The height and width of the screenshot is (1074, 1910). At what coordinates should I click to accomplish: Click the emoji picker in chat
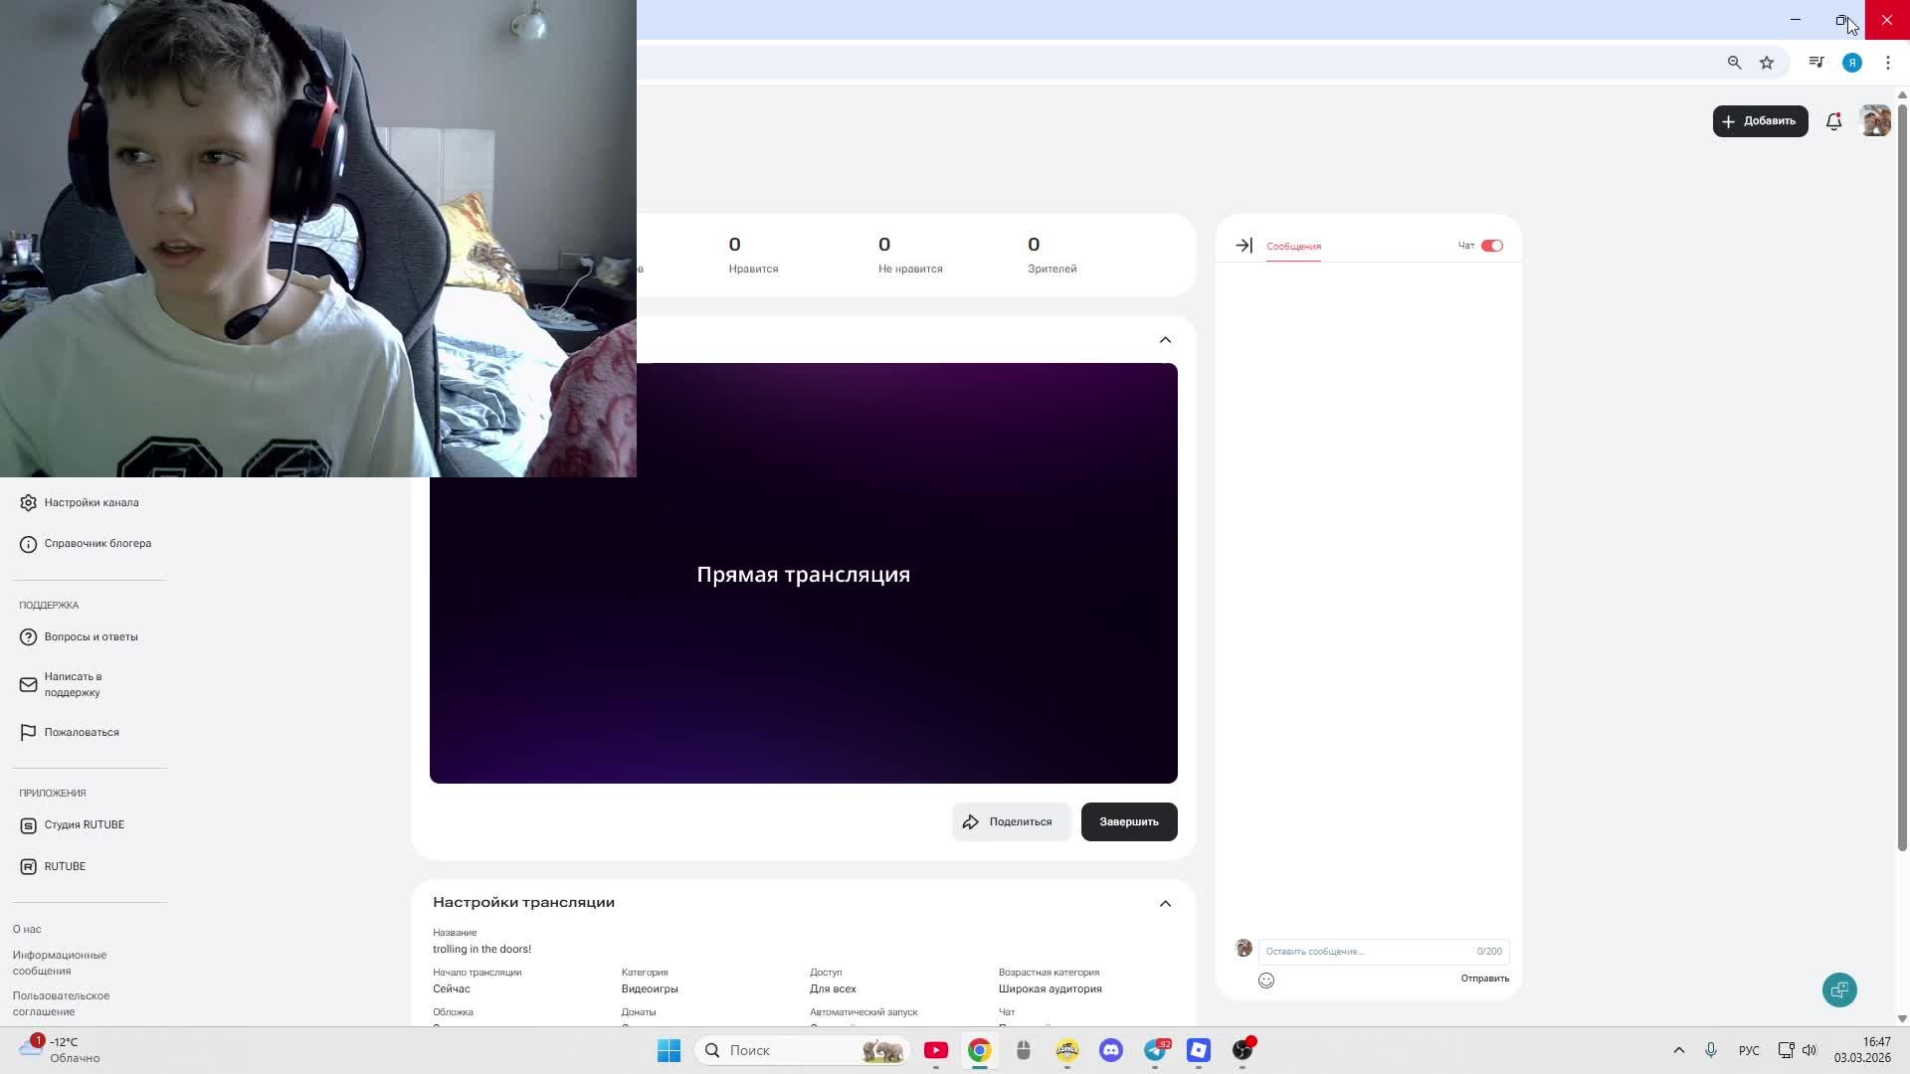click(x=1266, y=981)
